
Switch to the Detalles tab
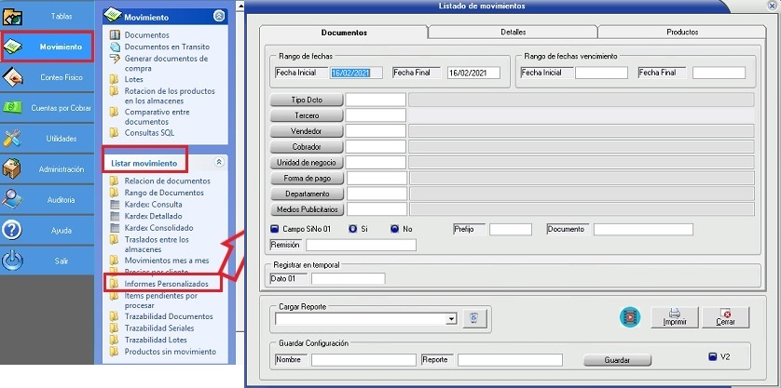pyautogui.click(x=513, y=33)
